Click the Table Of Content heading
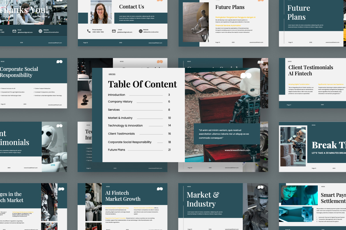Image resolution: width=346 pixels, height=230 pixels. click(x=142, y=84)
